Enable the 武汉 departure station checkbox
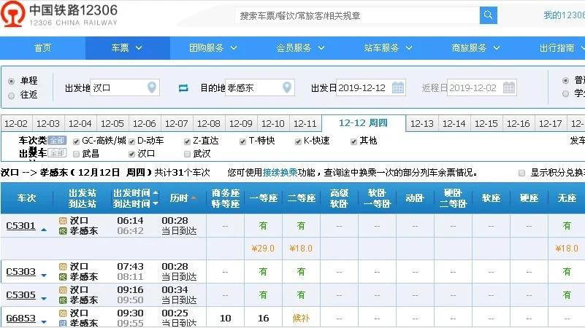The height and width of the screenshot is (328, 585). pos(187,154)
